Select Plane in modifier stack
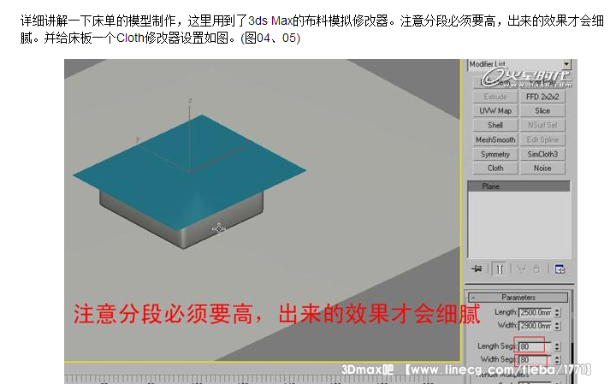The image size is (616, 384). pyautogui.click(x=518, y=186)
